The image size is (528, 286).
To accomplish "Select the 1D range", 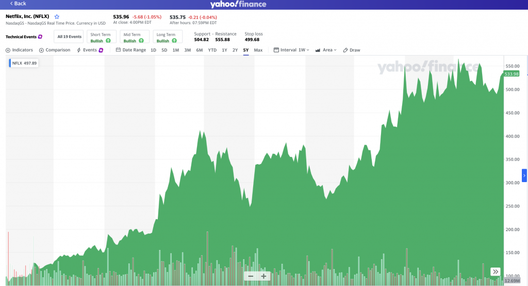I will (x=153, y=50).
